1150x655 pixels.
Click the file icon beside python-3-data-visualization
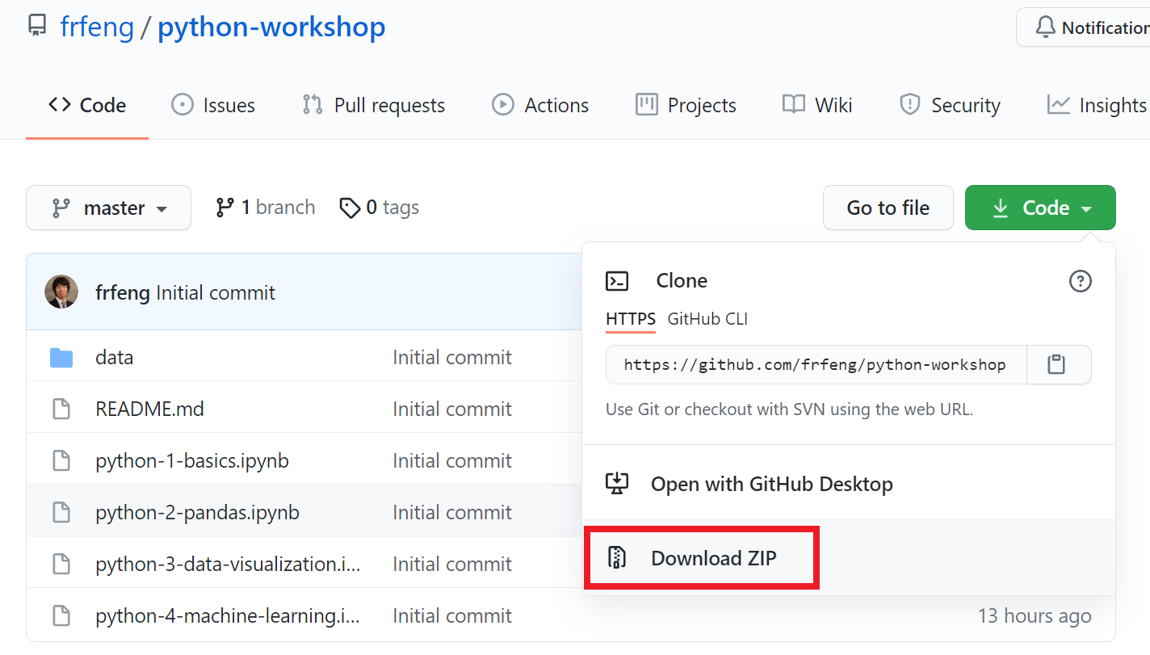[61, 564]
